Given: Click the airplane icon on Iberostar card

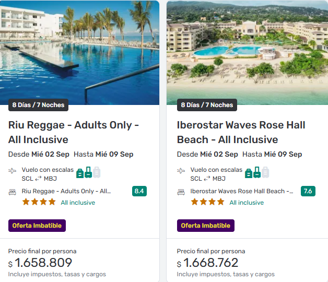Looking at the screenshot, I should point(181,171).
